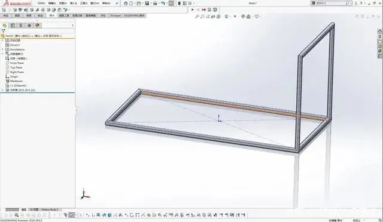This screenshot has width=383, height=222.
Task: Expand the manager pane tabs with the right arrow
Action: click(x=72, y=25)
